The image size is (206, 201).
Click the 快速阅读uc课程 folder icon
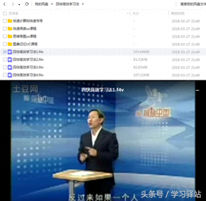(10, 28)
